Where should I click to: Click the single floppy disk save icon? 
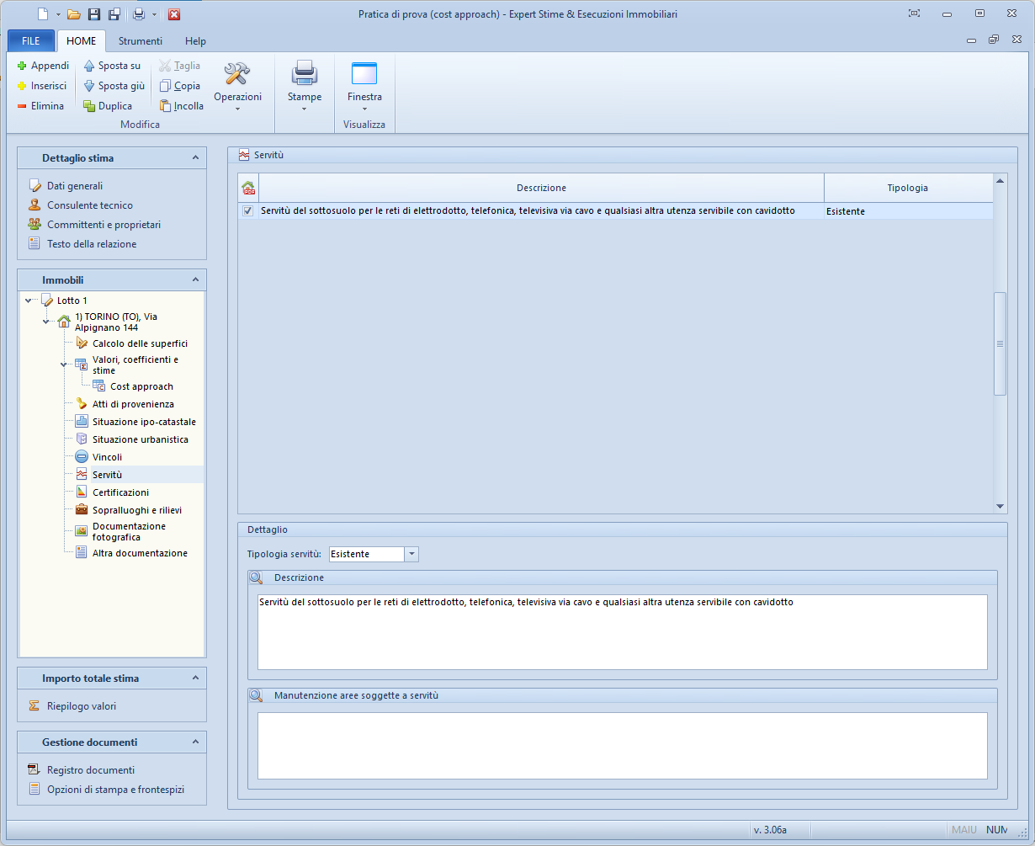pyautogui.click(x=94, y=14)
